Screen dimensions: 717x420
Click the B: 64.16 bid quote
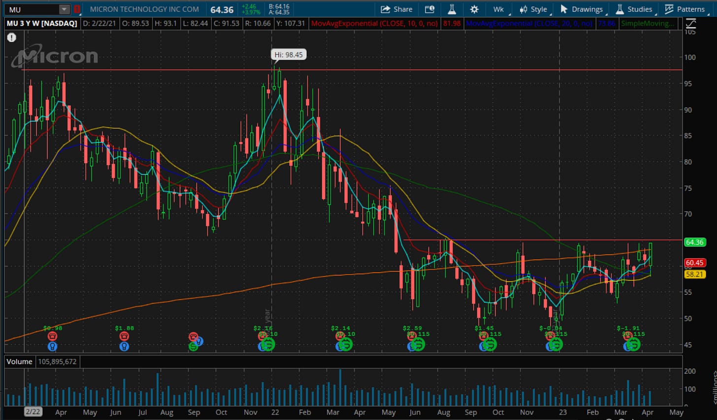(x=279, y=7)
